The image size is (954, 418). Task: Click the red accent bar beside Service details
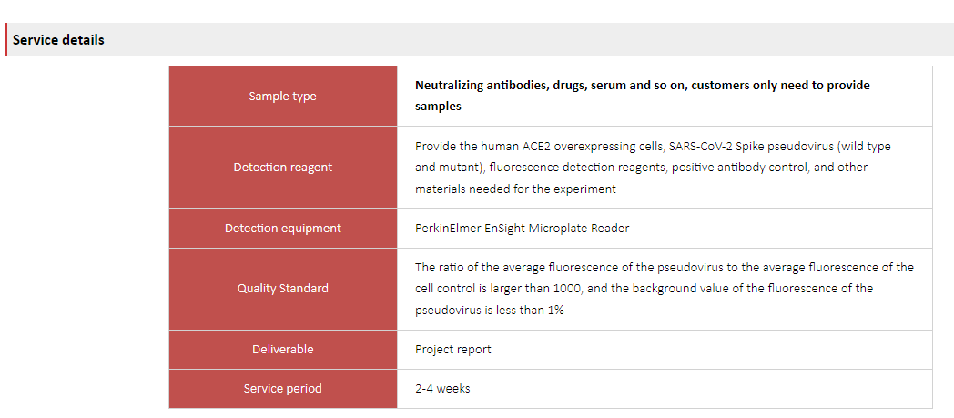pyautogui.click(x=6, y=39)
